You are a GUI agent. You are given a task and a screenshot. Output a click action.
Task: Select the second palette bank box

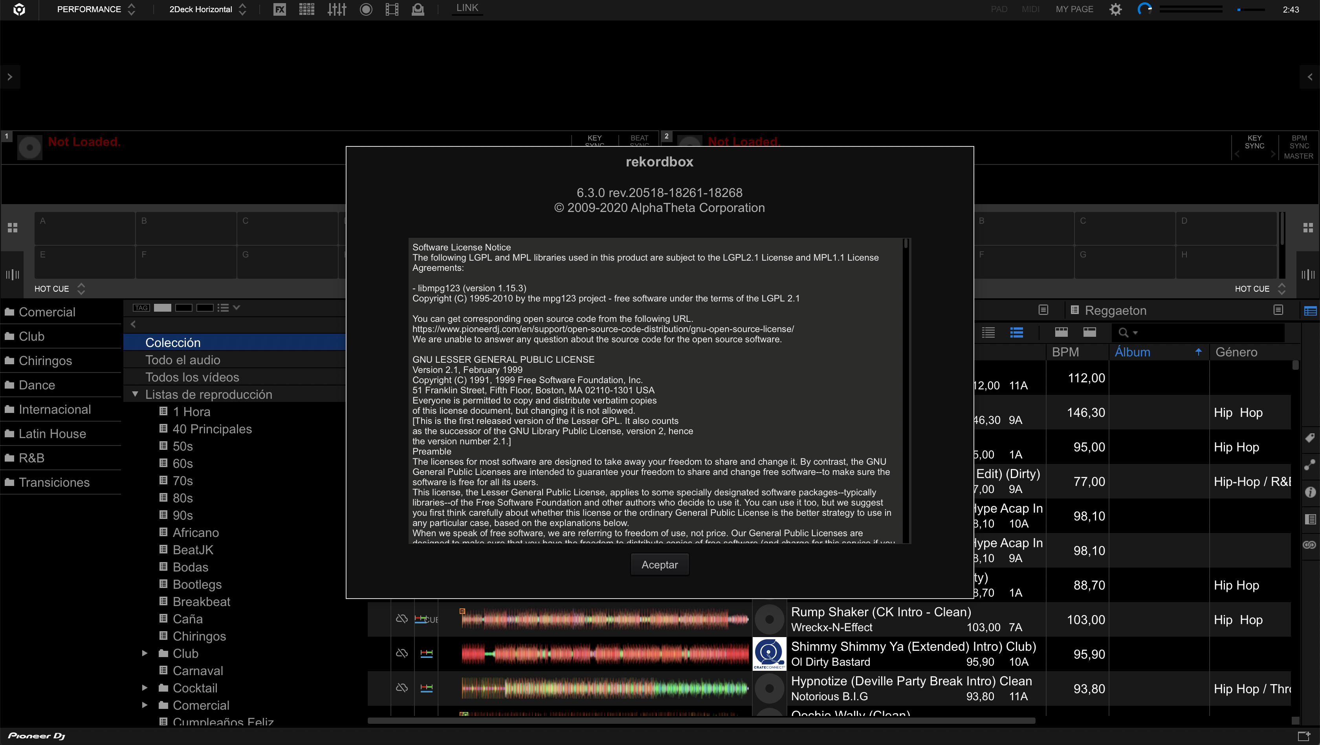point(183,308)
